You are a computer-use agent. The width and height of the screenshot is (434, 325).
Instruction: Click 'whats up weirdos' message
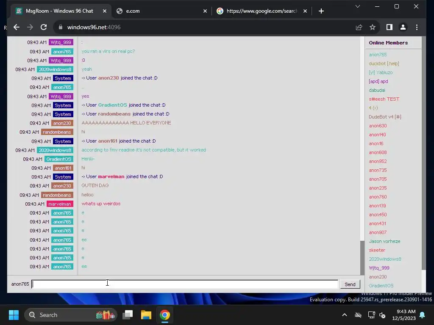coord(101,204)
